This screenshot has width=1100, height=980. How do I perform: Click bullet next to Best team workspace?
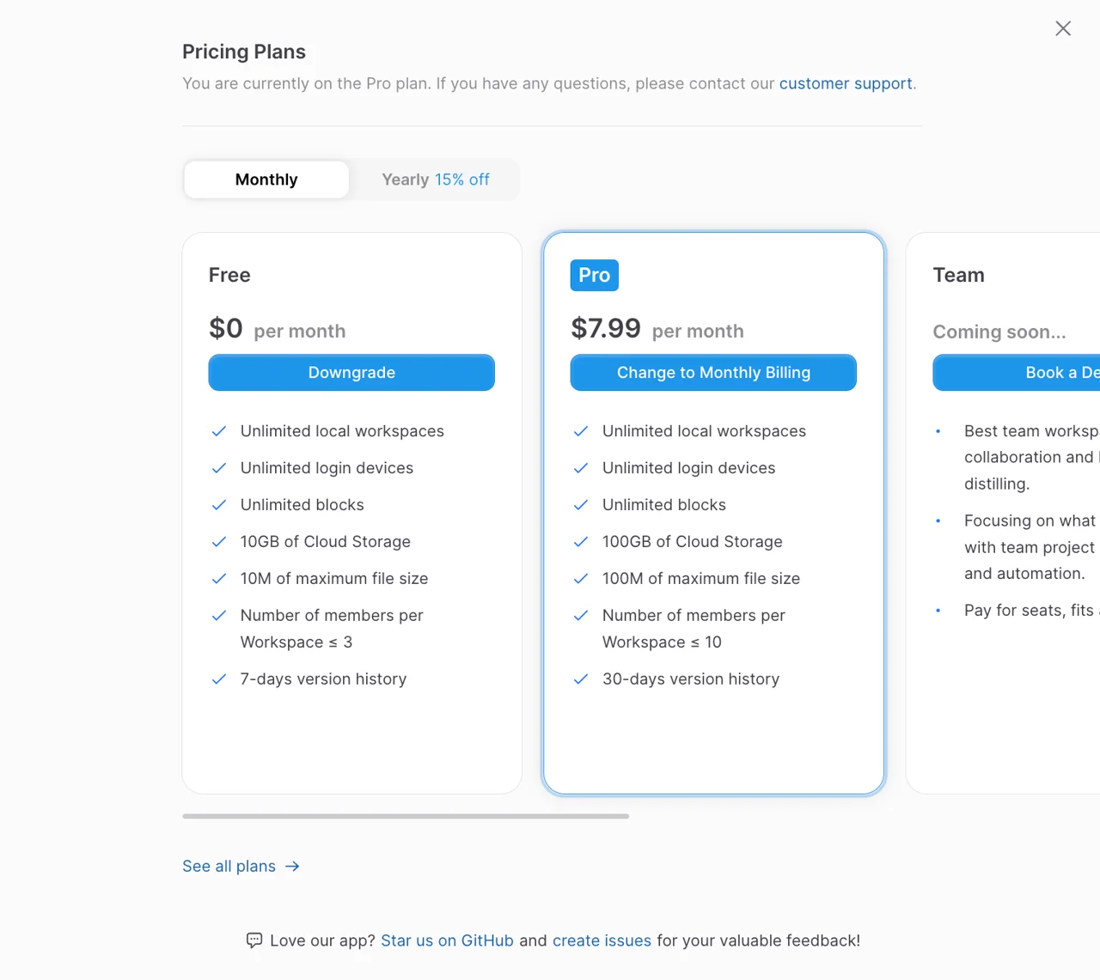[938, 431]
